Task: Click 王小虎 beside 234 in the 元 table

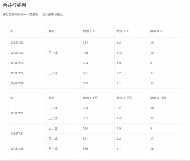Action: [53, 108]
